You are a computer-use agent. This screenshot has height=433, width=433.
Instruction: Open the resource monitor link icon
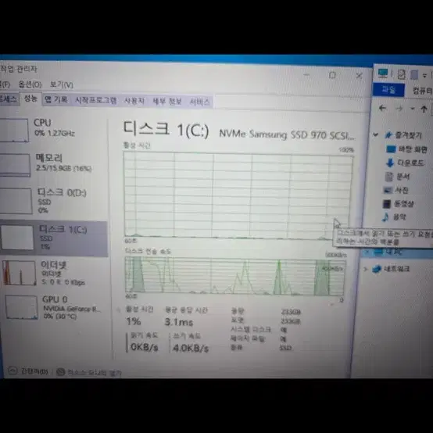click(x=60, y=372)
